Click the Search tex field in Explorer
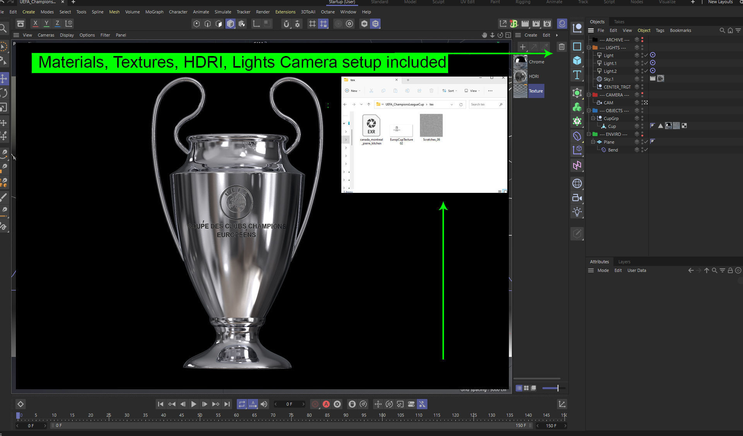Image resolution: width=743 pixels, height=436 pixels. coord(487,104)
